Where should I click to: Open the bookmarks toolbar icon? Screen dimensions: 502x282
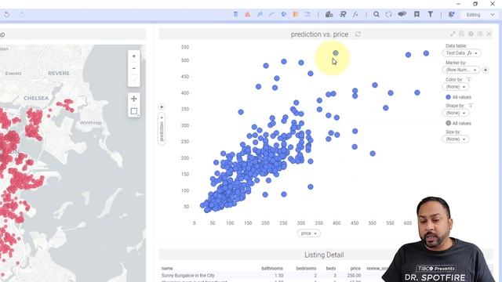(x=417, y=14)
